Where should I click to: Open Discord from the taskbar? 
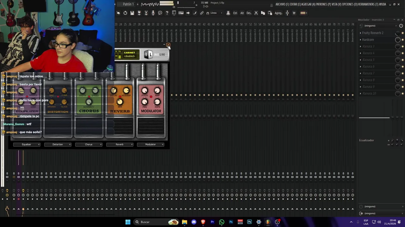click(x=194, y=222)
